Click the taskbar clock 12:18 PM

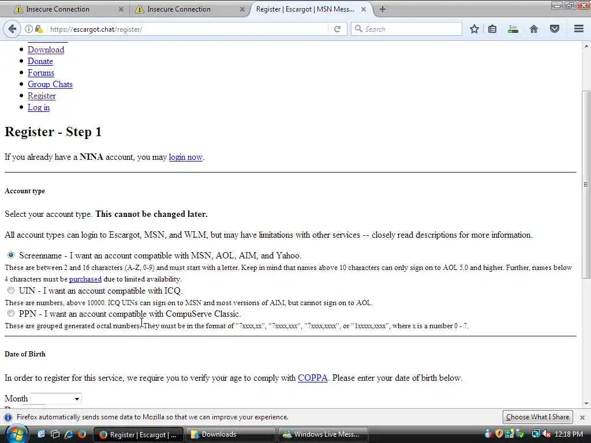[568, 434]
